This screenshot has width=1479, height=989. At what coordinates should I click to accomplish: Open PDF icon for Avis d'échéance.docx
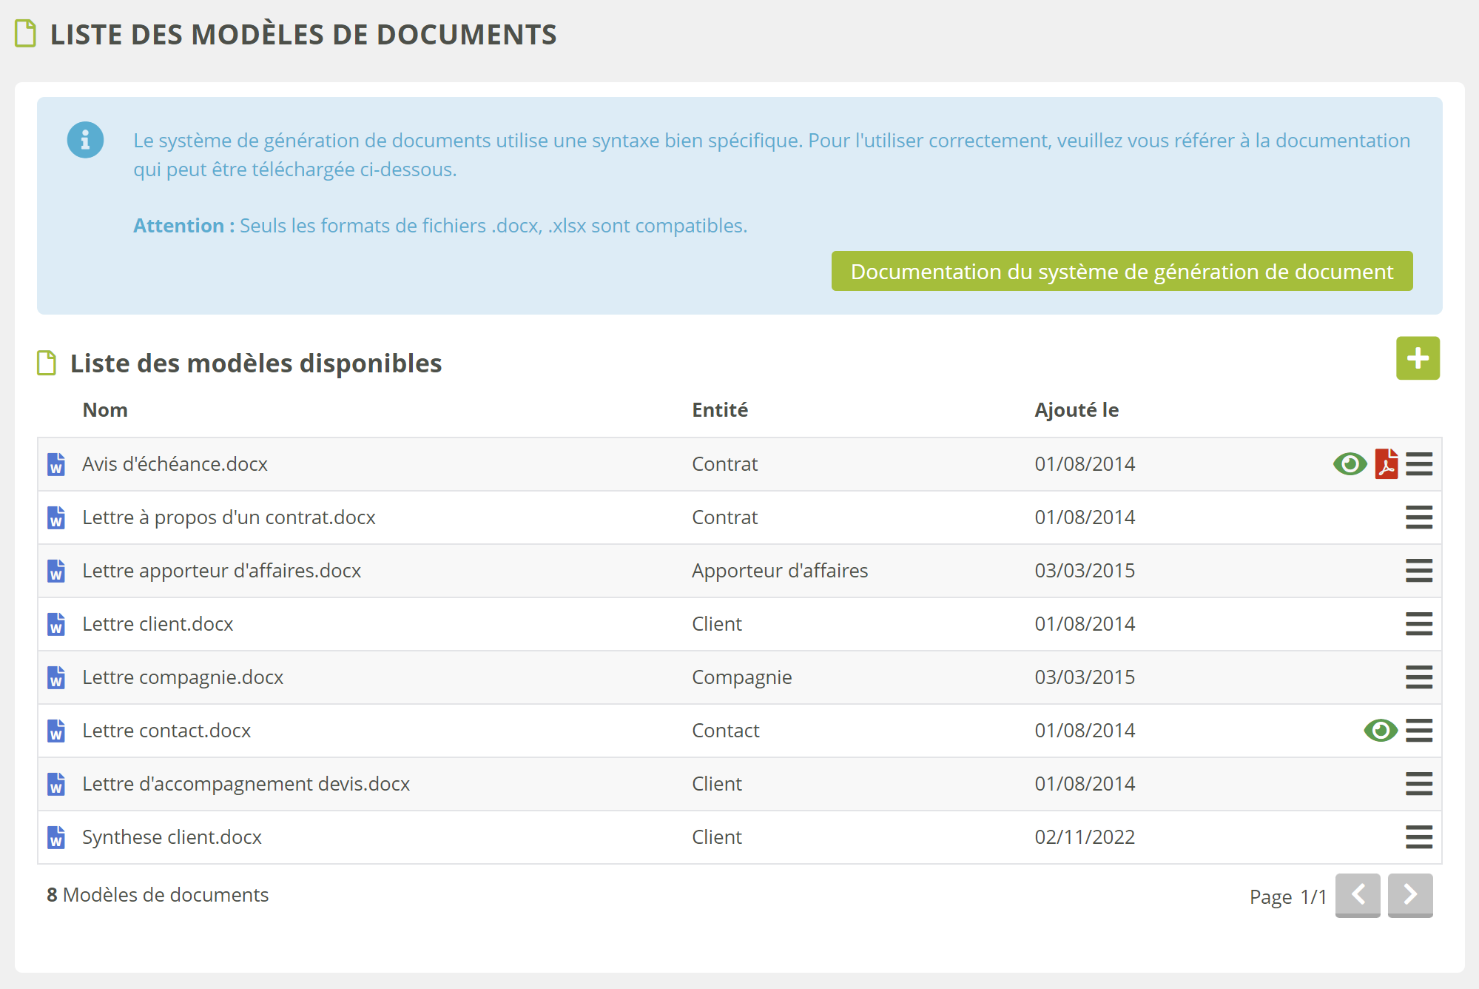coord(1386,464)
